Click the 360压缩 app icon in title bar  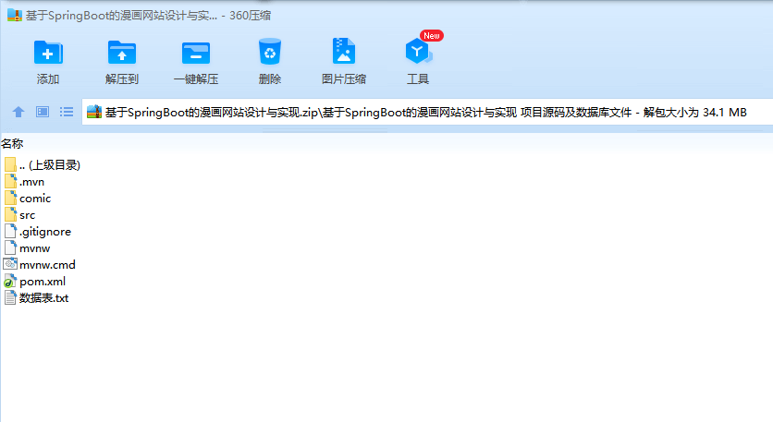[14, 16]
